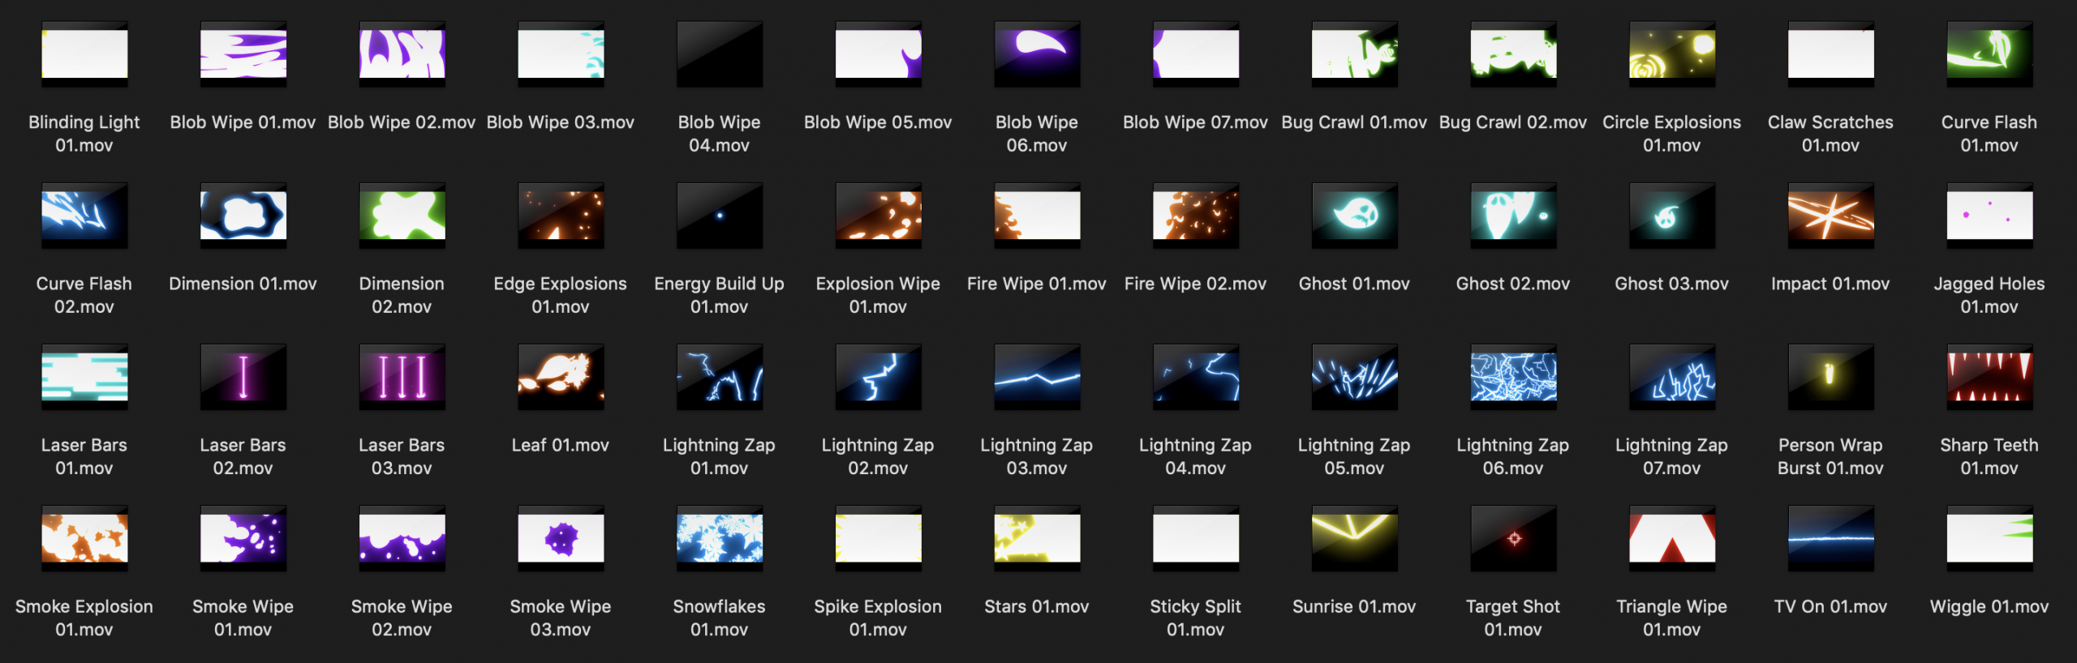Screen dimensions: 2077x663
Task: Click the Fire Wipe 02.mov thumbnail
Action: (x=1195, y=216)
